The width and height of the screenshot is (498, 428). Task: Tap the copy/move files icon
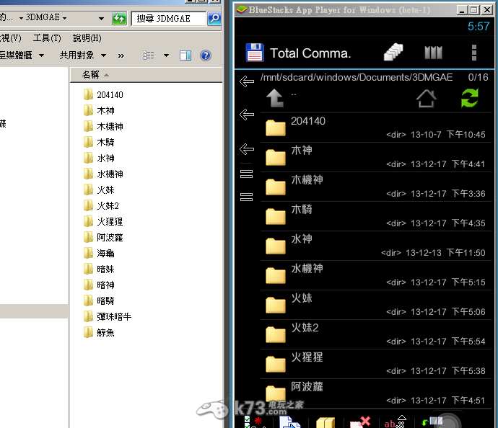(x=289, y=422)
